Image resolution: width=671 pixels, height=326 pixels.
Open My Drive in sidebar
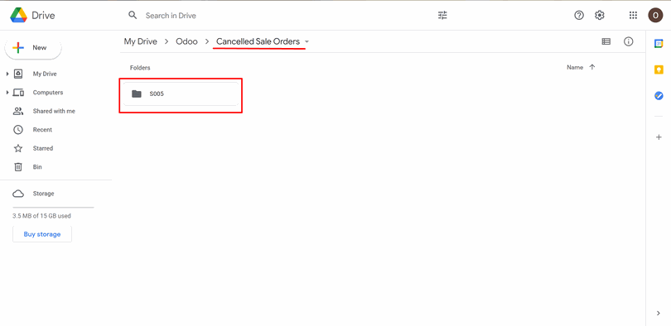coord(45,74)
